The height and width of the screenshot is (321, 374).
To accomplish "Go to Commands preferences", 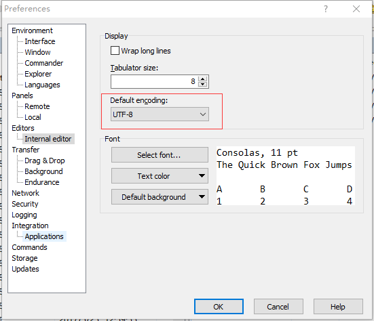I will pyautogui.click(x=29, y=247).
